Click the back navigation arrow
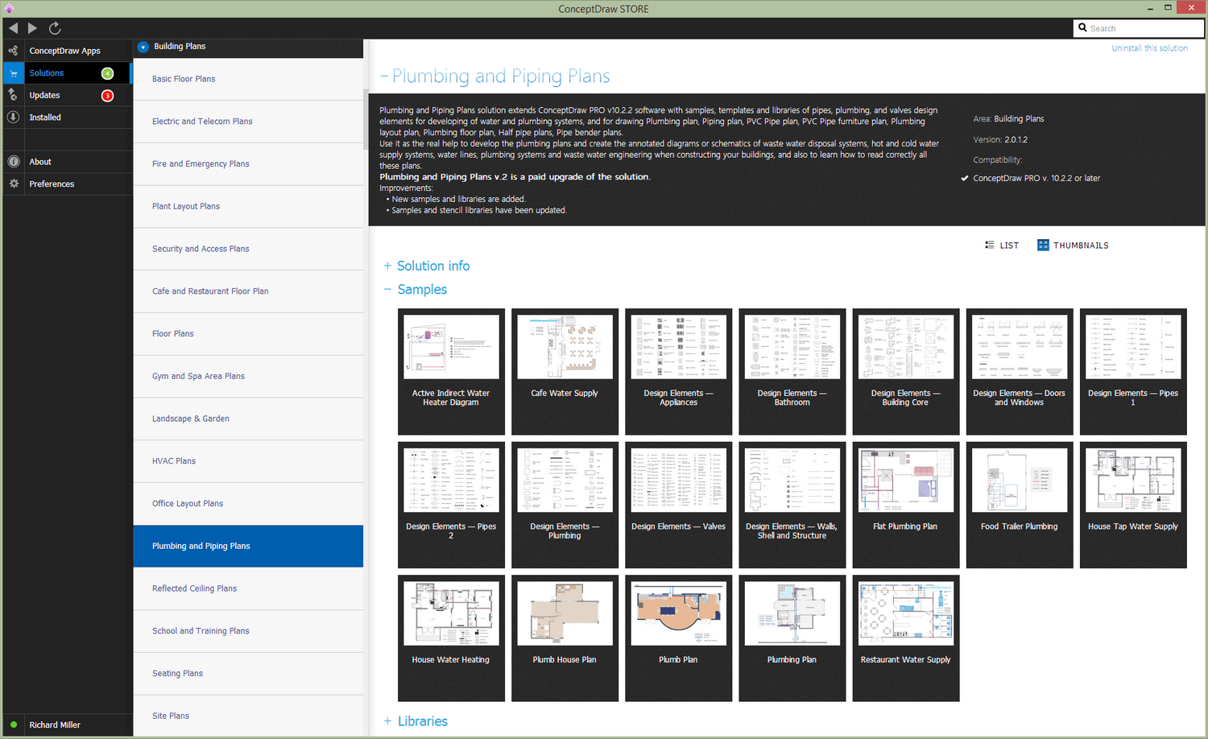 [13, 28]
